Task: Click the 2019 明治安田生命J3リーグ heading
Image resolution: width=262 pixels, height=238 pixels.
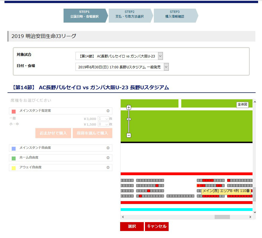Action: (44, 36)
